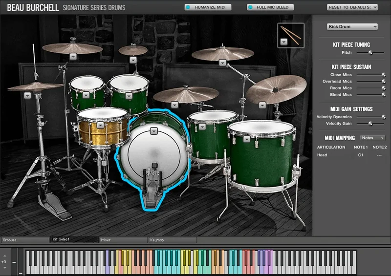Click the Room Mics sustain slider
This screenshot has width=391, height=276.
[x=371, y=88]
